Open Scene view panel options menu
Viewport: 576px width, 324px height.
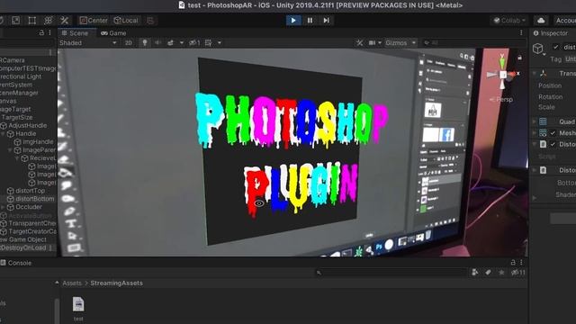(521, 32)
